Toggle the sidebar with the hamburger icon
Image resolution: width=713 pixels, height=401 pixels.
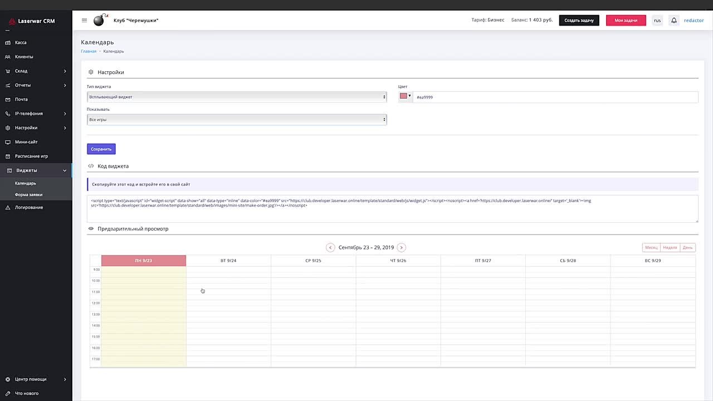(84, 20)
